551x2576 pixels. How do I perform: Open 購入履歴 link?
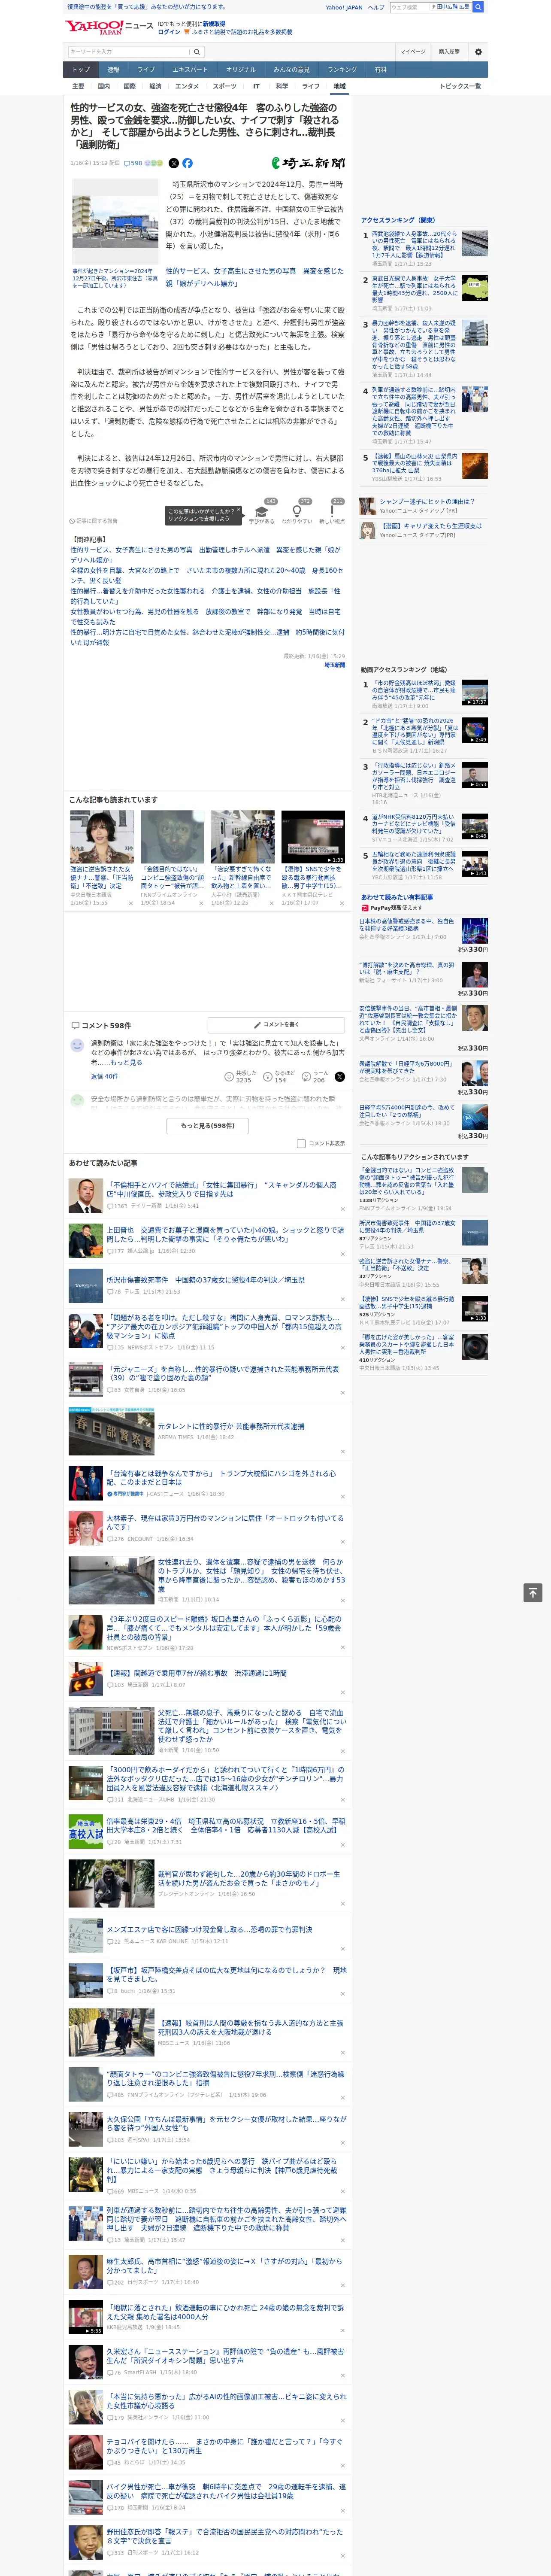(449, 52)
